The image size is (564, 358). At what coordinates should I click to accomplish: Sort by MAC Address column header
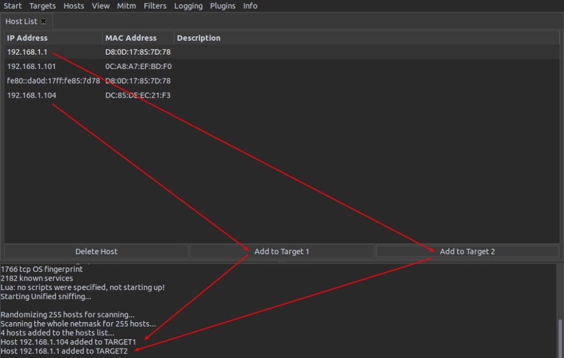(131, 38)
